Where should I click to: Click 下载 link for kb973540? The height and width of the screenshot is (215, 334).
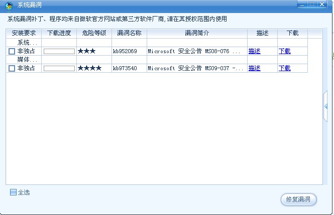[x=285, y=68]
